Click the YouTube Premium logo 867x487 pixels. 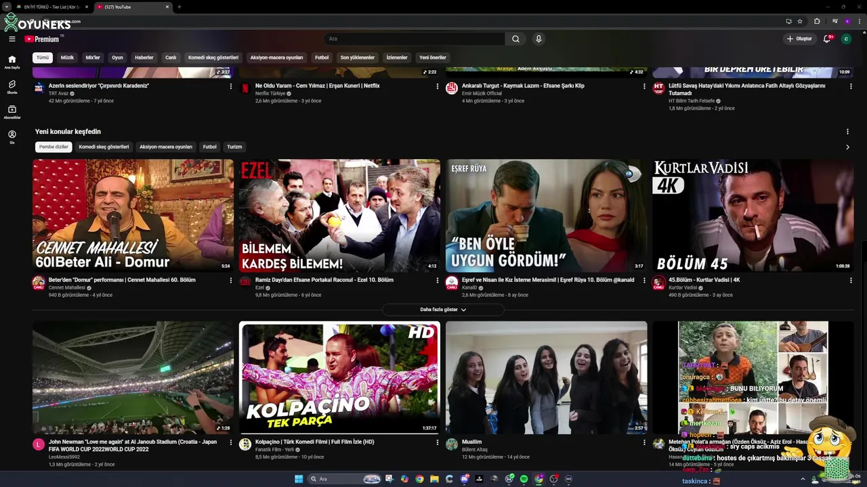[x=42, y=39]
